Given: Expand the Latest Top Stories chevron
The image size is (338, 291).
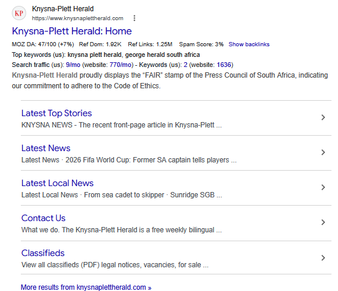Looking at the screenshot, I should click(323, 117).
